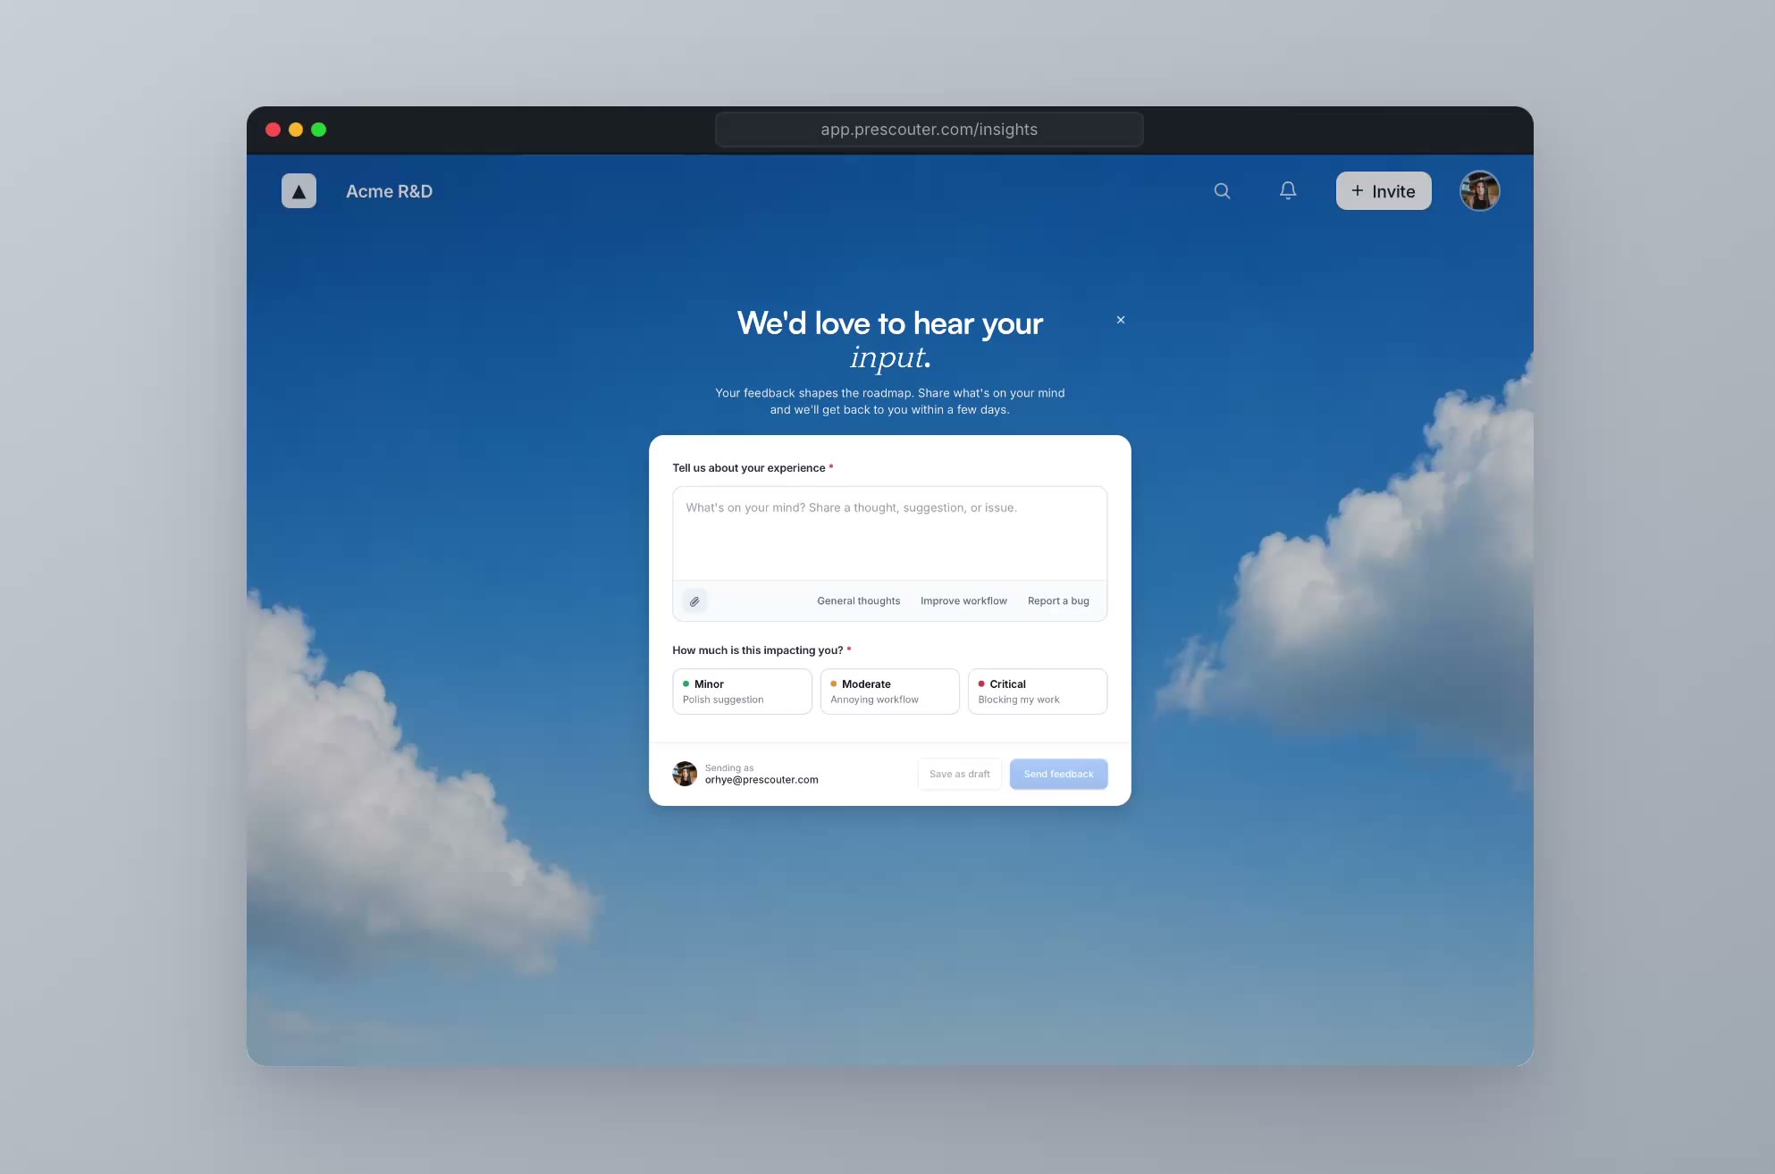Choose the Report a bug prompt
The image size is (1775, 1174).
[1058, 601]
